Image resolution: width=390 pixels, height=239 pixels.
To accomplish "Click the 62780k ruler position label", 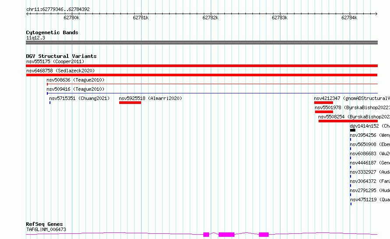I will (x=71, y=18).
